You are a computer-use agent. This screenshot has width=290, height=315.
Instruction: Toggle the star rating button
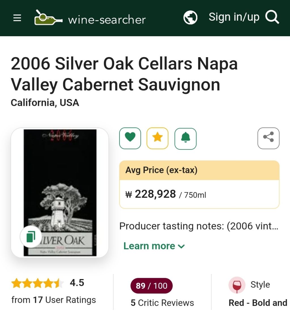click(157, 138)
